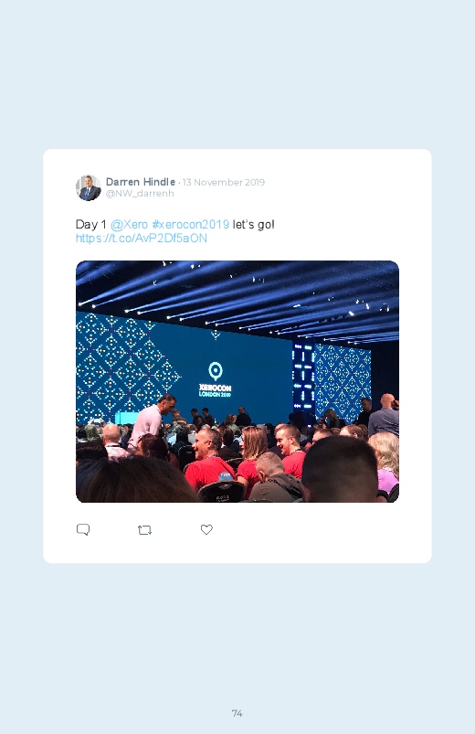Click page number 74 in footer
This screenshot has width=475, height=734.
coord(237,713)
